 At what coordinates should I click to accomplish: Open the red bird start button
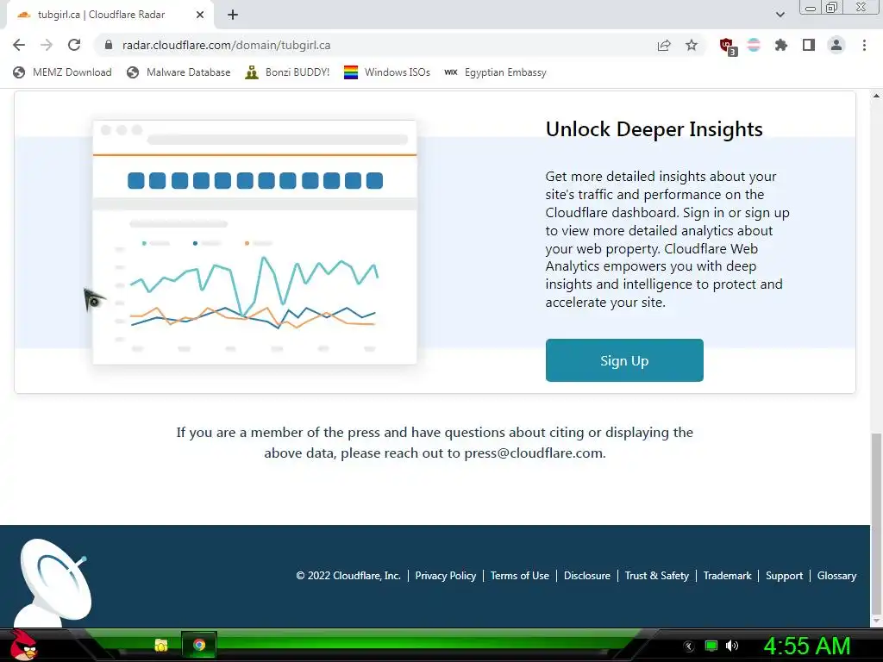[x=22, y=645]
